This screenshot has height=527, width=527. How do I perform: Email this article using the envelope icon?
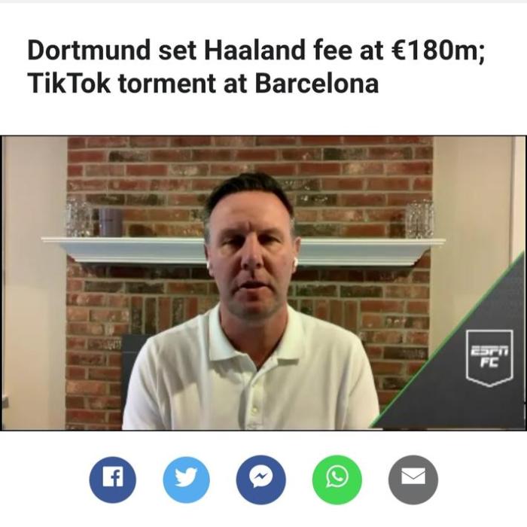point(413,480)
